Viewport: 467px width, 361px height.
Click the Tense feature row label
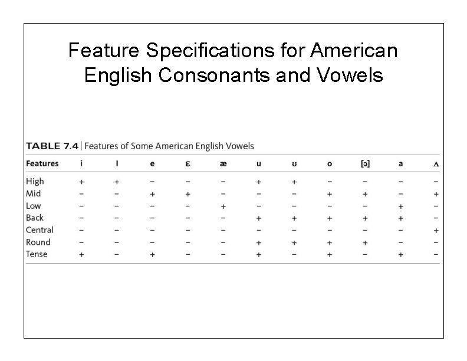point(37,254)
